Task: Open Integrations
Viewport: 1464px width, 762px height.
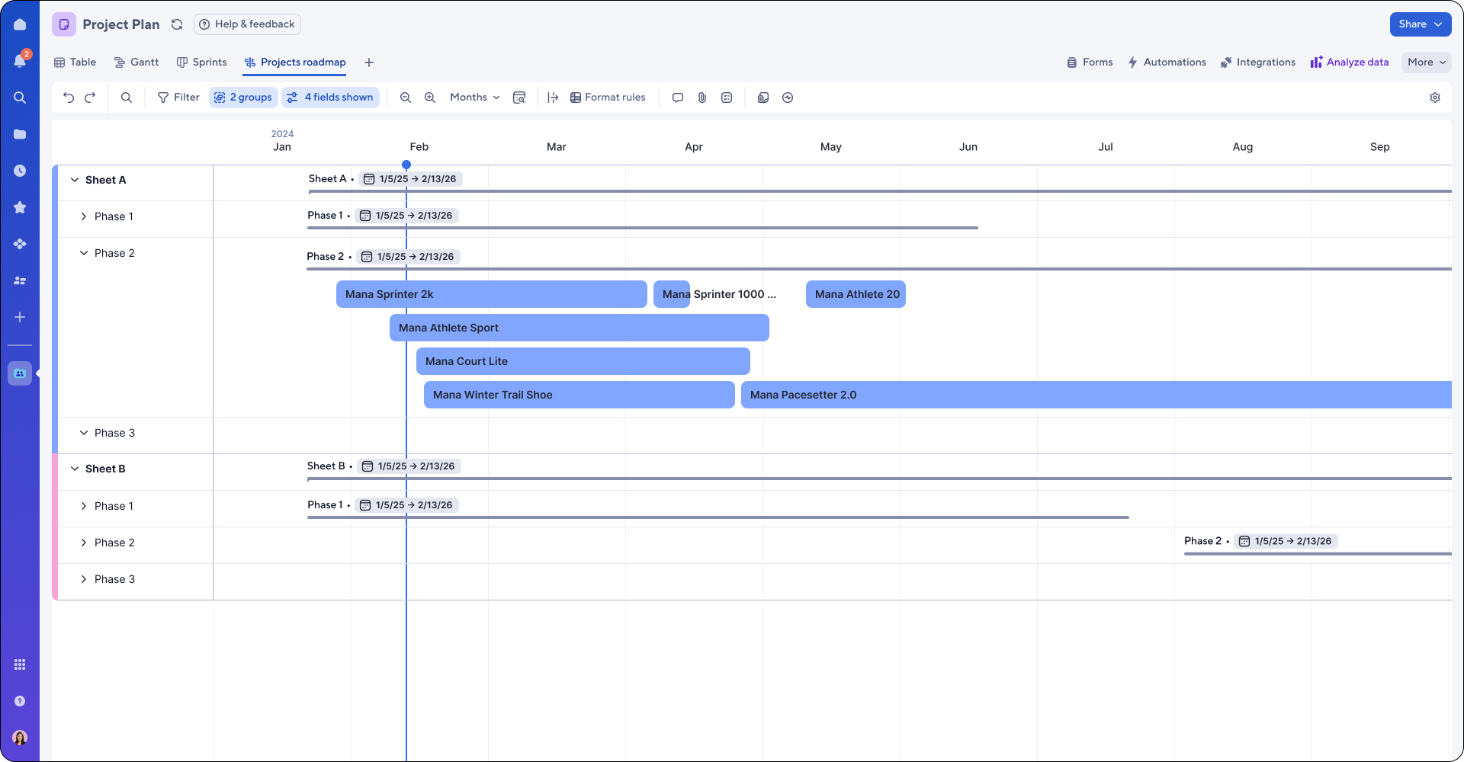Action: pos(1258,62)
